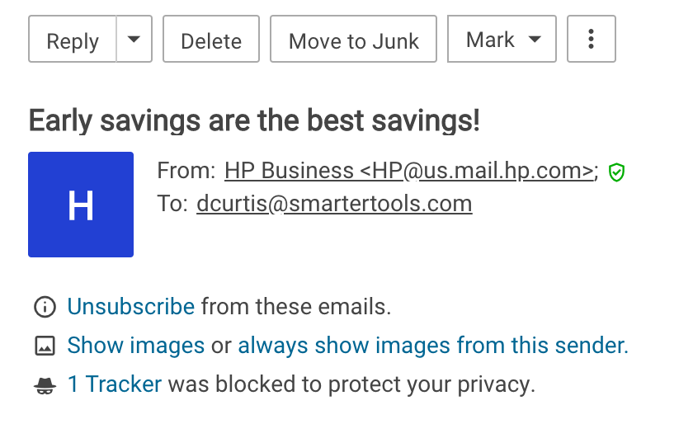This screenshot has width=693, height=424.
Task: Expand the Mark dropdown menu
Action: (502, 40)
